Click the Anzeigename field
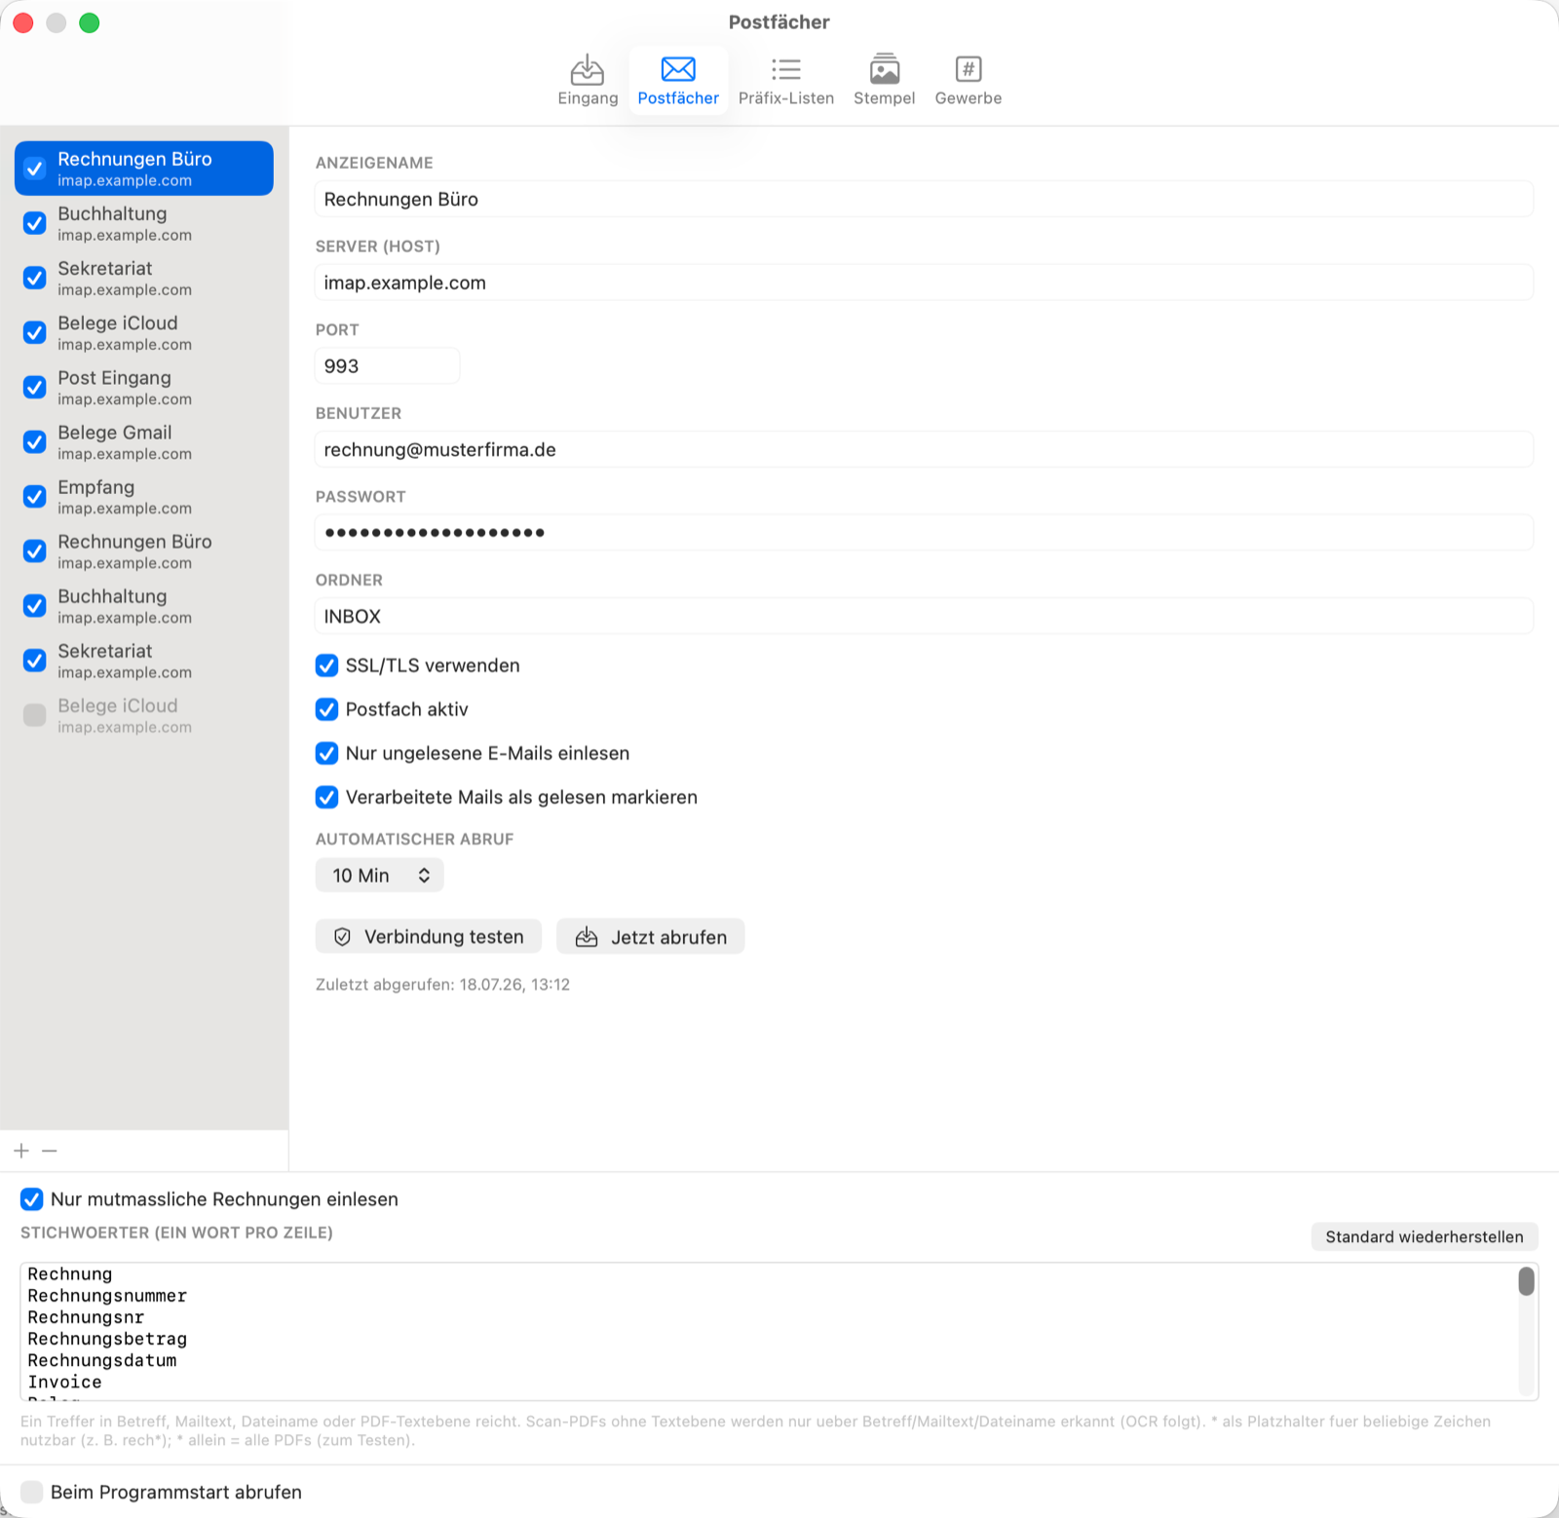The image size is (1559, 1518). click(924, 199)
